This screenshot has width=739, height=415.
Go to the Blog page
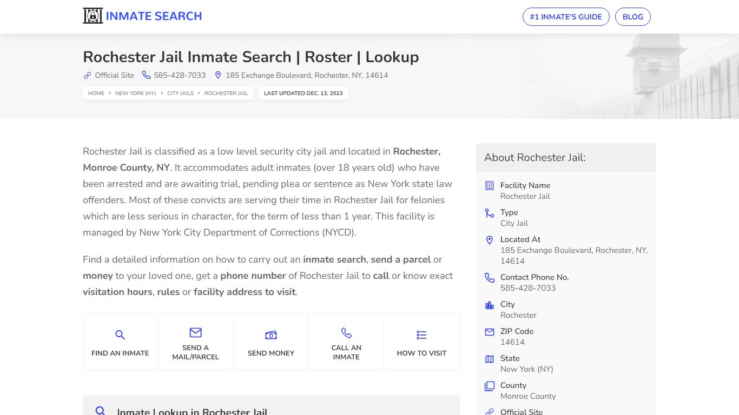pos(633,17)
